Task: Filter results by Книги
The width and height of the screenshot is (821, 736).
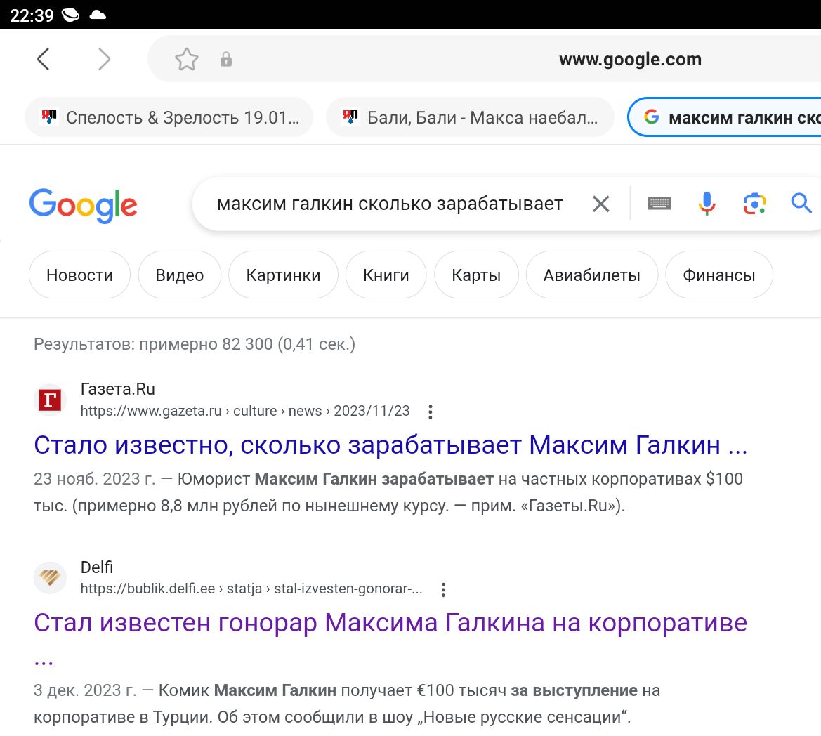Action: coord(386,275)
